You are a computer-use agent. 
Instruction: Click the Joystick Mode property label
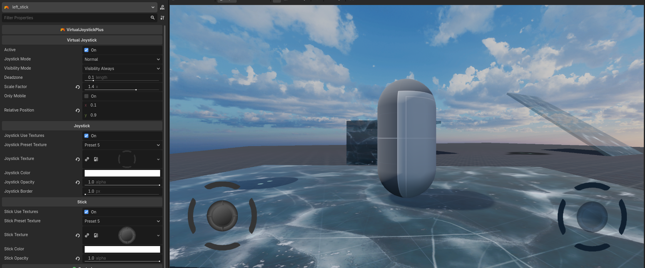pyautogui.click(x=17, y=59)
